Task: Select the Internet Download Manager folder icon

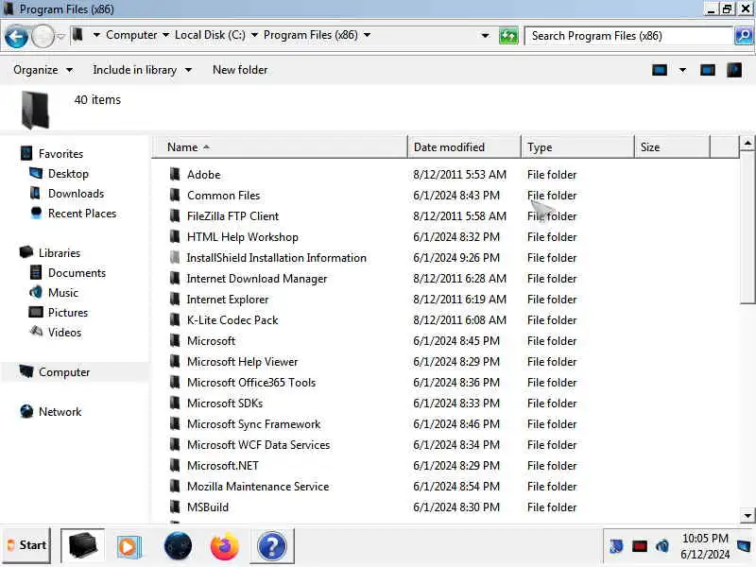Action: [x=175, y=278]
